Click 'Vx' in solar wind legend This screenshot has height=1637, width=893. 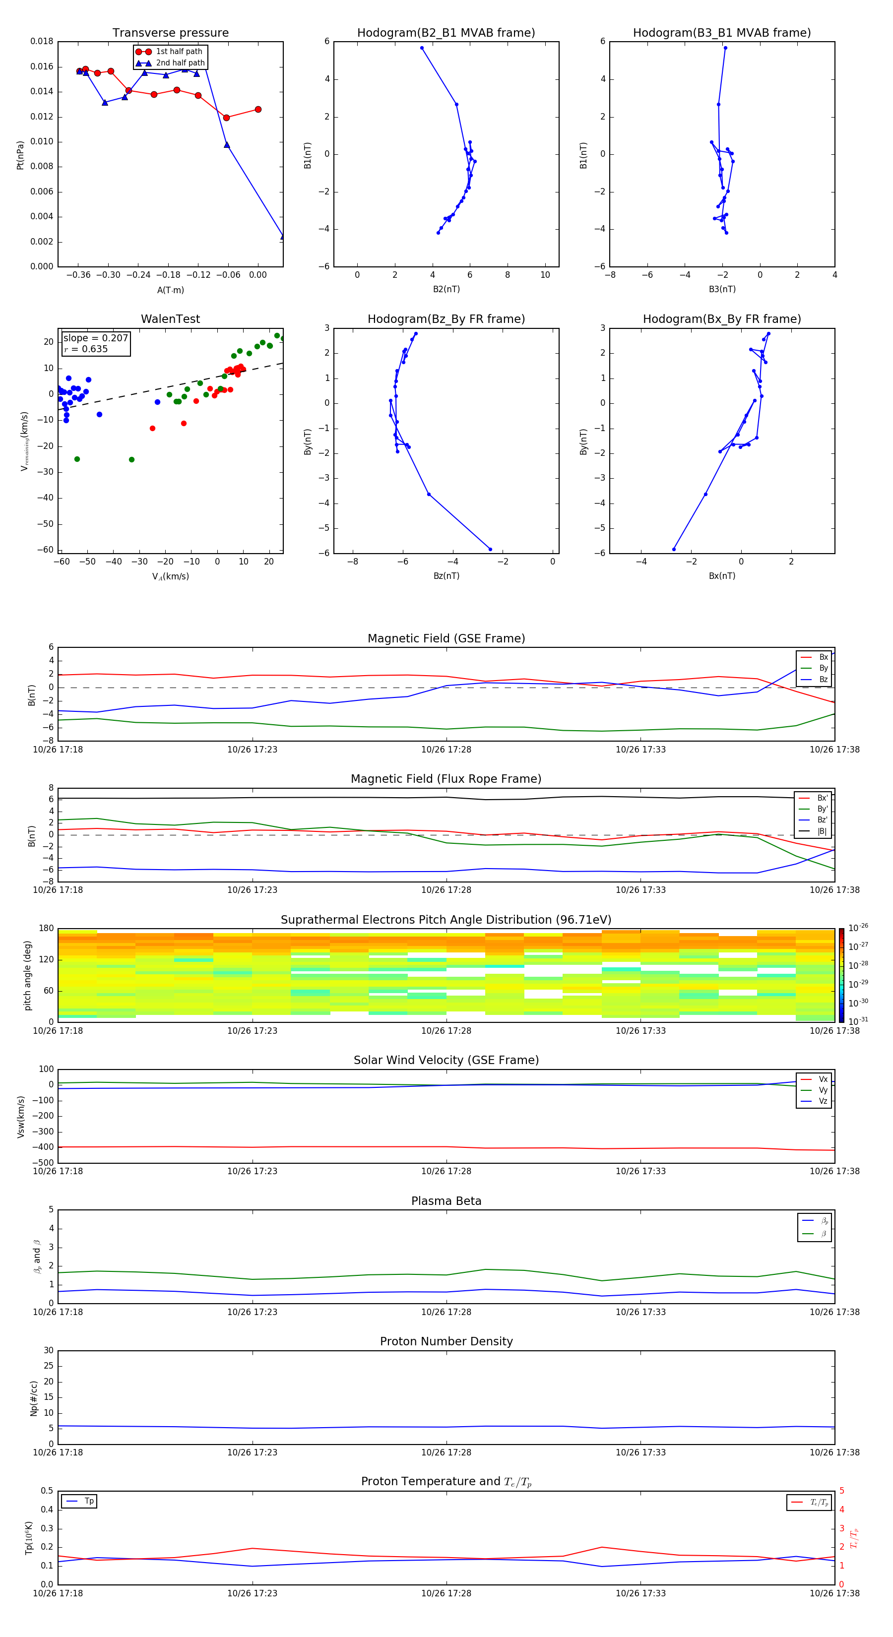point(823,1079)
